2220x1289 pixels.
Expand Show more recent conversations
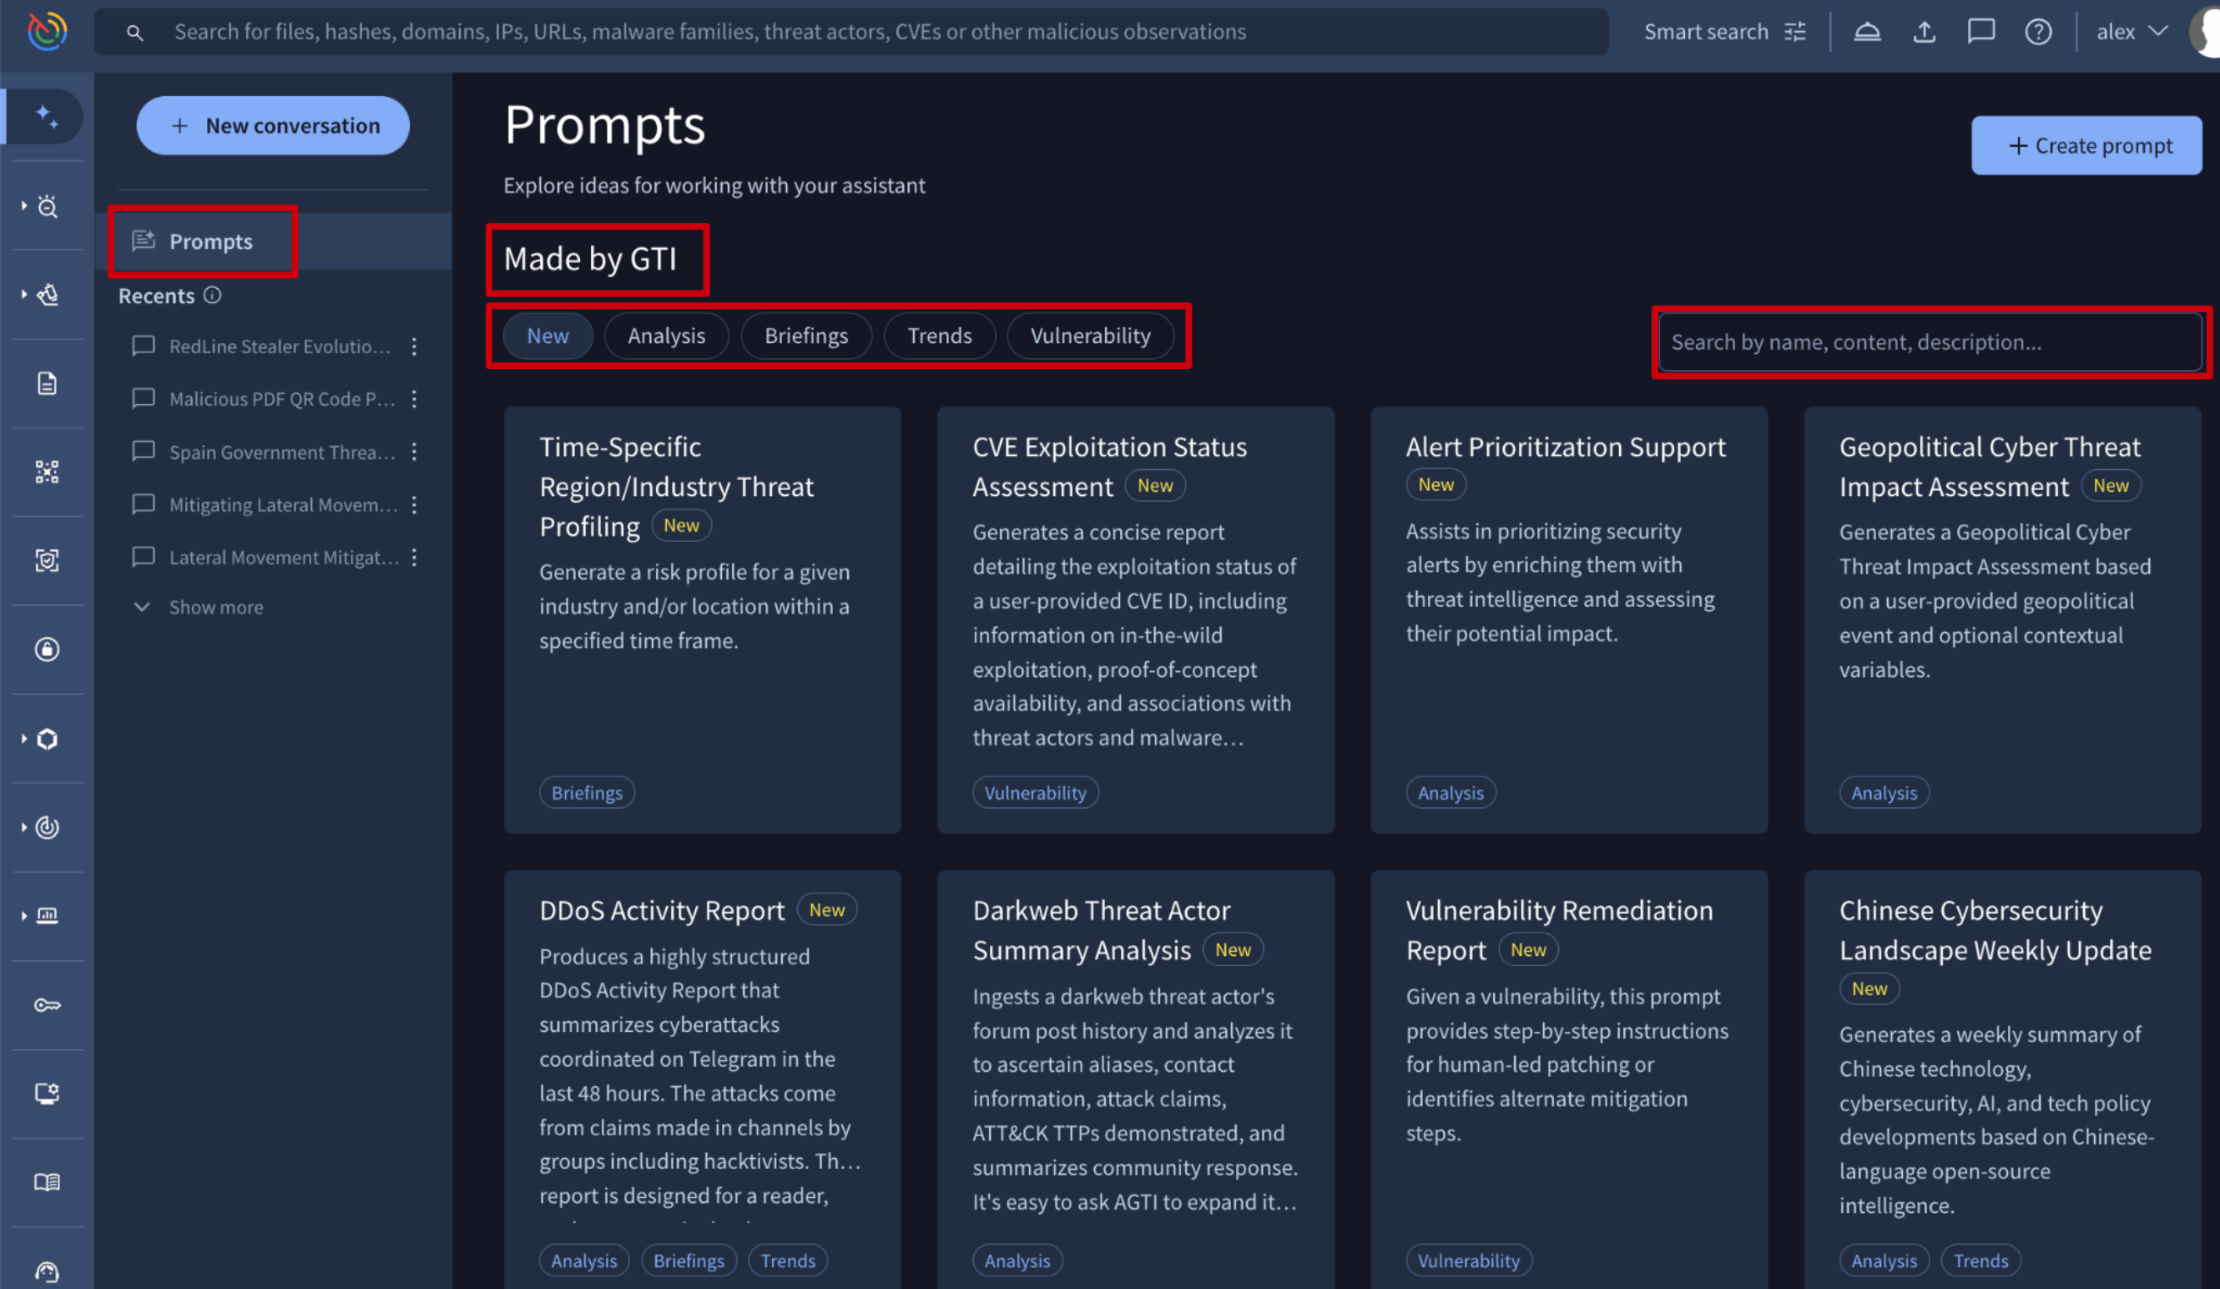215,607
